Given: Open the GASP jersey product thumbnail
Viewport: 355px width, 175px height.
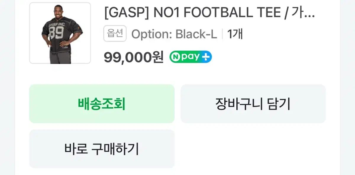Looking at the screenshot, I should [x=60, y=33].
